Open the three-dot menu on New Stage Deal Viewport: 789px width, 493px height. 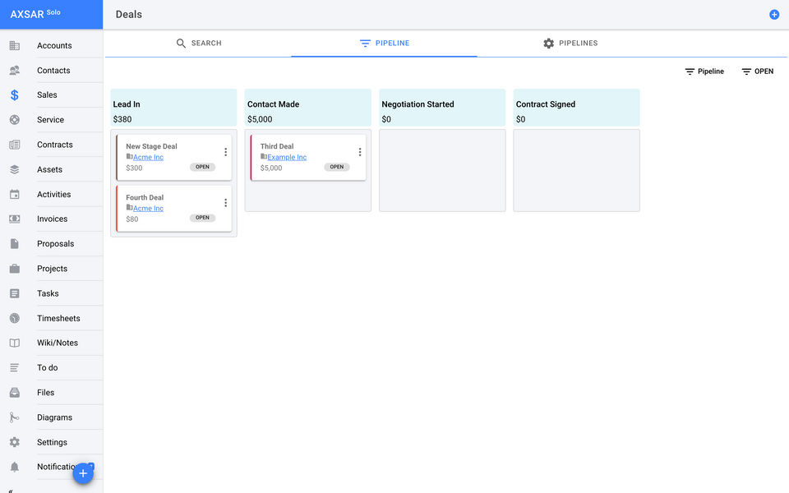coord(225,152)
